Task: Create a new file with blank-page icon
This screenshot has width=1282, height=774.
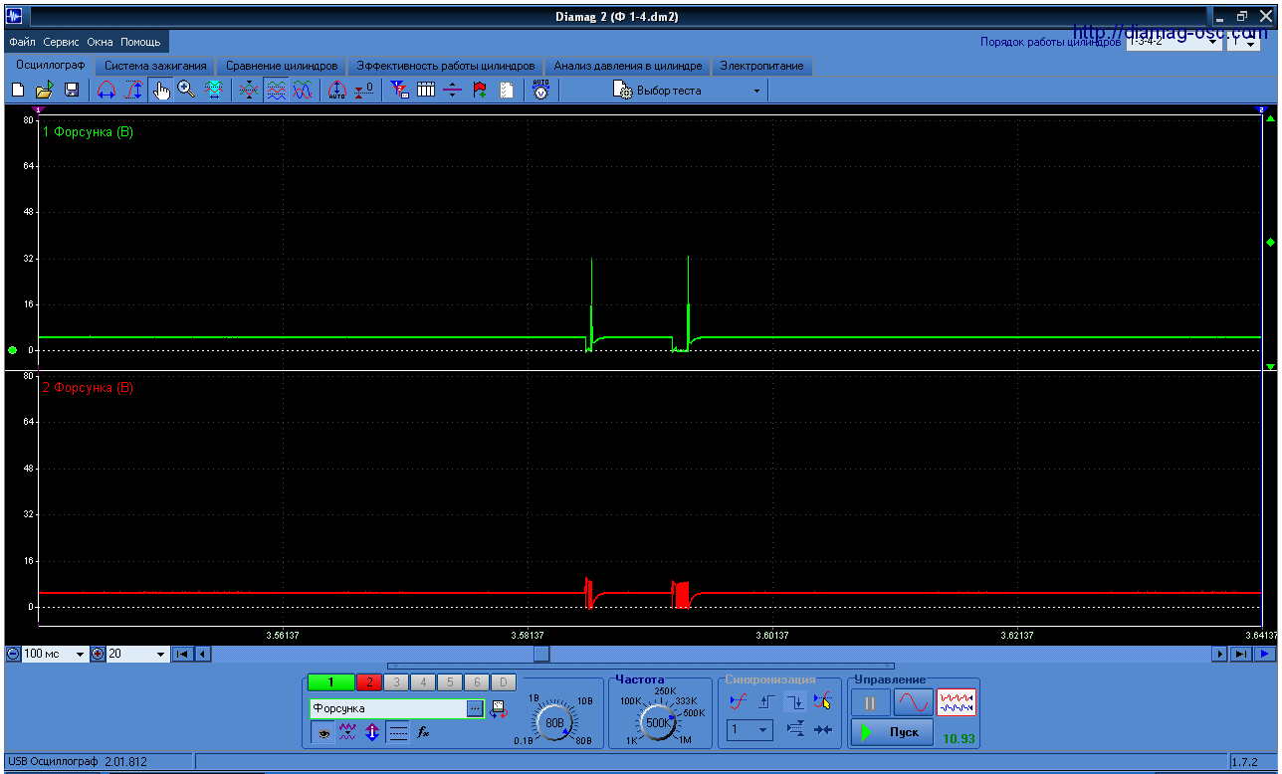Action: 18,91
